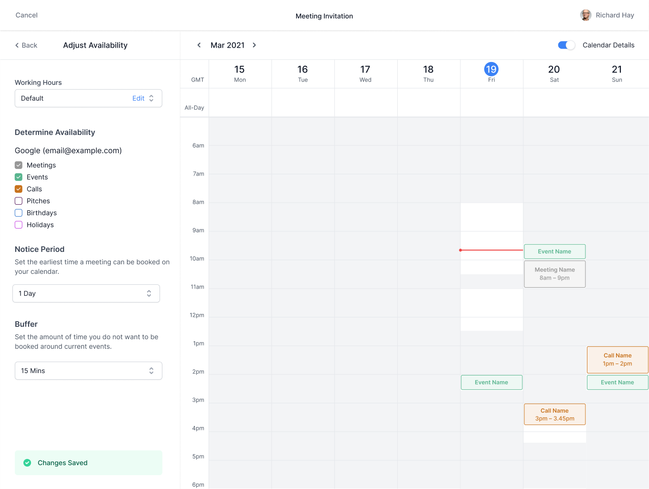Viewport: 649px width, 489px height.
Task: Click the red current-time indicator dot
Action: point(460,250)
